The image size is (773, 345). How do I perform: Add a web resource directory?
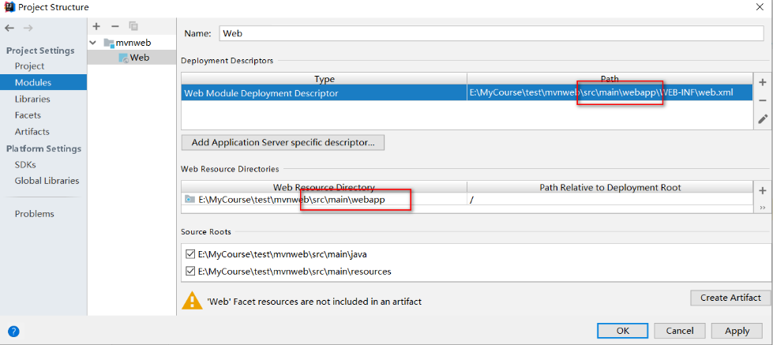coord(763,190)
